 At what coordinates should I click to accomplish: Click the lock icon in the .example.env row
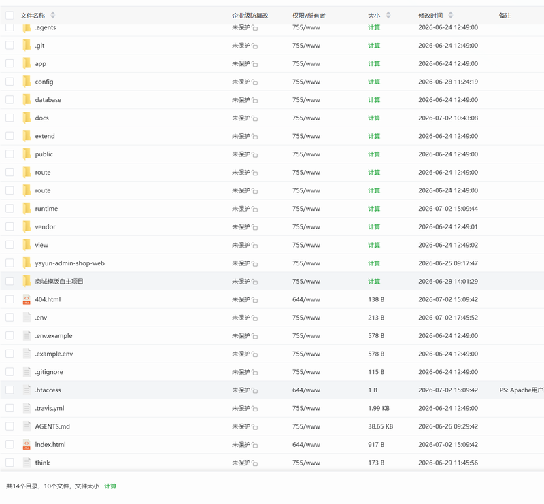pyautogui.click(x=254, y=354)
